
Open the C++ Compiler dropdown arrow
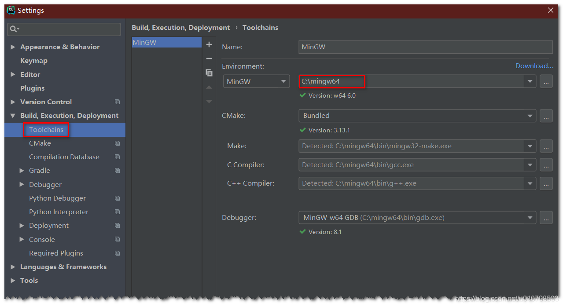pos(530,183)
